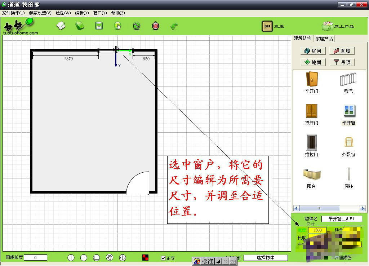Click the selected window on the top wall
The height and width of the screenshot is (266, 369).
point(116,50)
